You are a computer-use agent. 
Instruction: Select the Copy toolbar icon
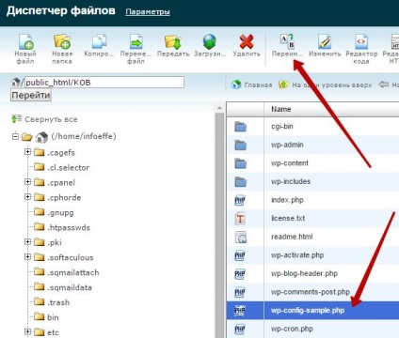(99, 41)
